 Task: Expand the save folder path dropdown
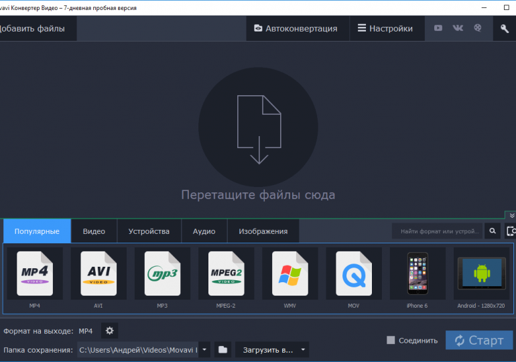[x=204, y=349]
